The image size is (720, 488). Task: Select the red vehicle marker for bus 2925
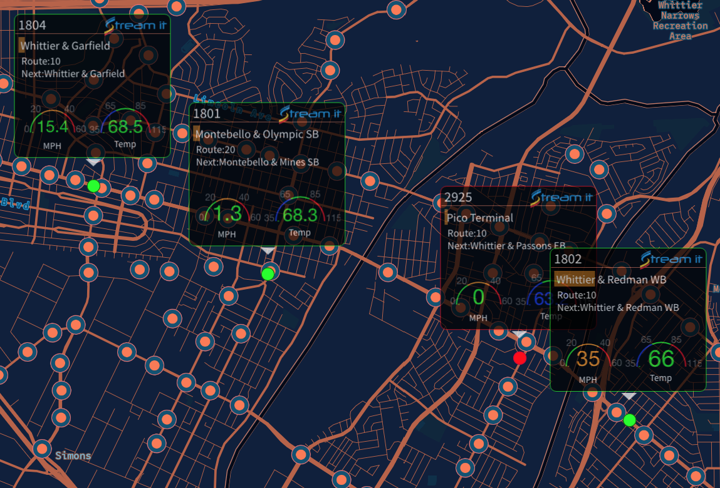click(520, 358)
